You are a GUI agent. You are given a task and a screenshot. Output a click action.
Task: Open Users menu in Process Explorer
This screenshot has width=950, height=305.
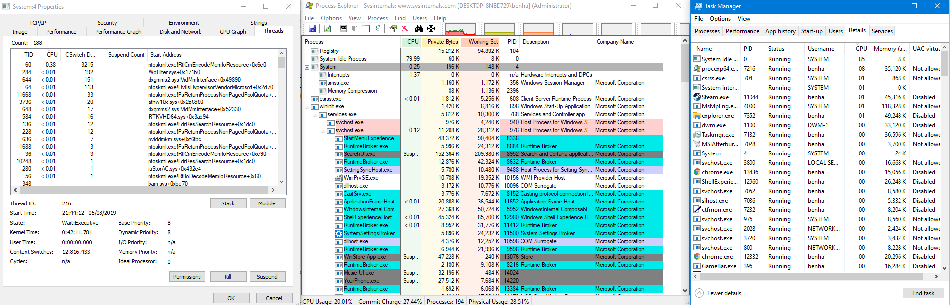coord(420,18)
